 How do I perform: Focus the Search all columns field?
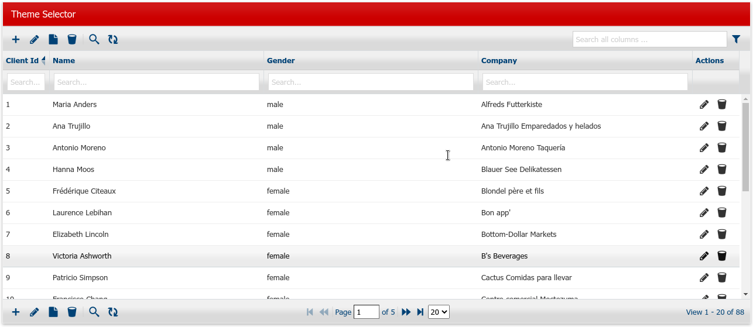pos(649,40)
